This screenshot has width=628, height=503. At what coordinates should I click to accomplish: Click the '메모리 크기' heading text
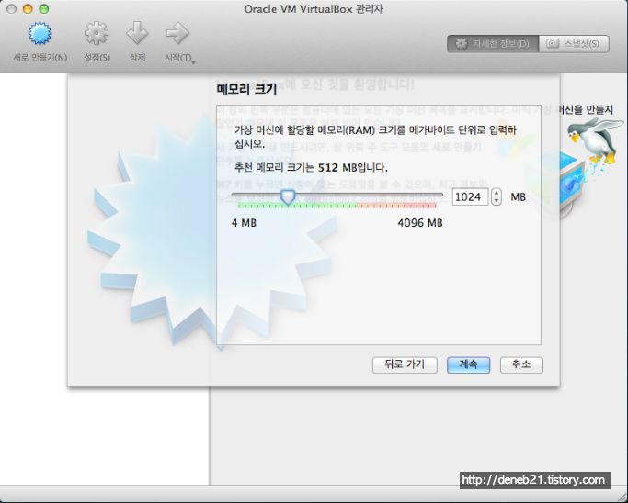click(246, 89)
